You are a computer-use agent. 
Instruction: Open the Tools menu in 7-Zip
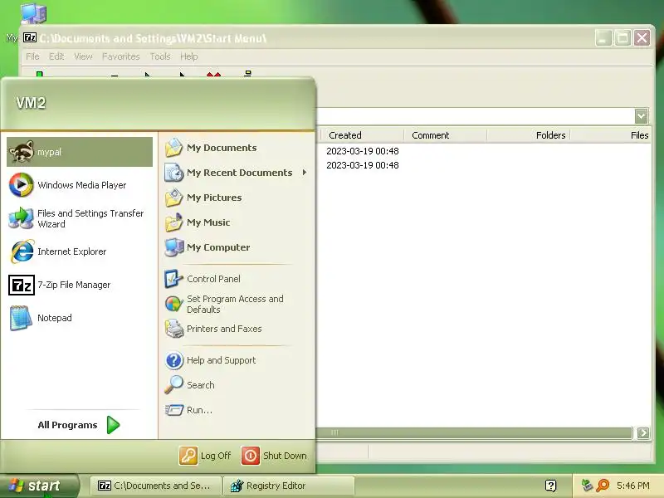160,56
